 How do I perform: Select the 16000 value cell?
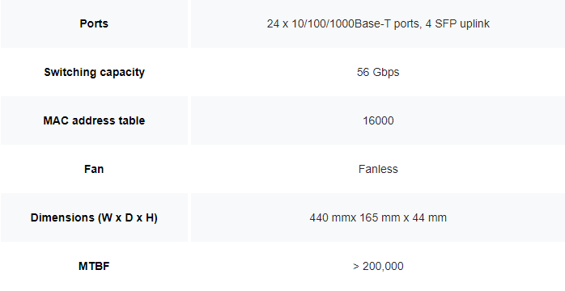[378, 120]
